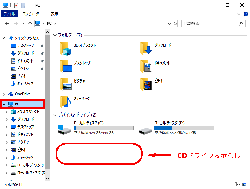
Task: Click the back navigation arrow
Action: tap(7, 24)
